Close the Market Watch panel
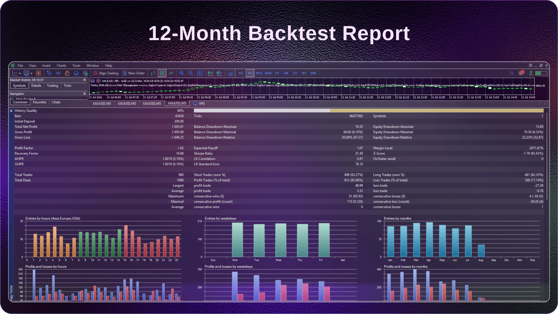 coord(85,80)
